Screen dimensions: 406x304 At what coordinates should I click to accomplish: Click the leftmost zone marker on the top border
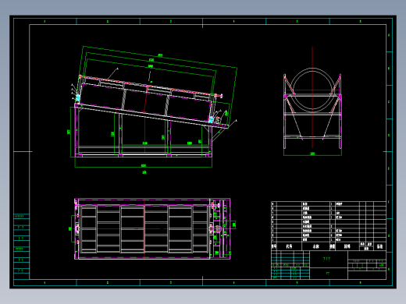[45, 21]
